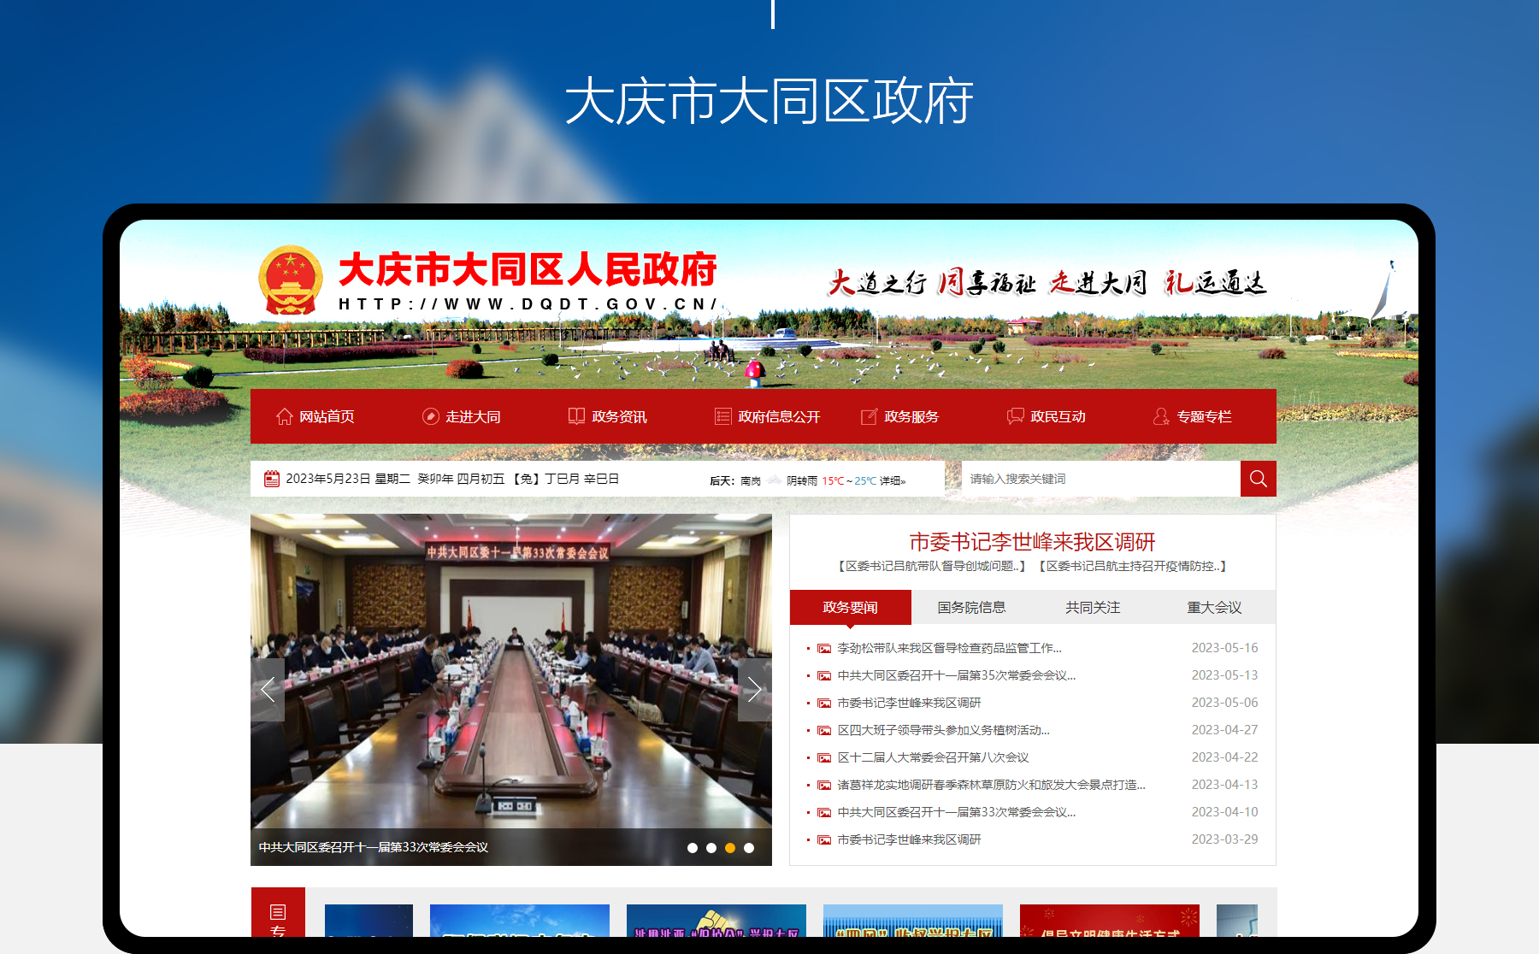Screen dimensions: 1539x954
Task: Click the calendar icon beside the date
Action: point(272,479)
